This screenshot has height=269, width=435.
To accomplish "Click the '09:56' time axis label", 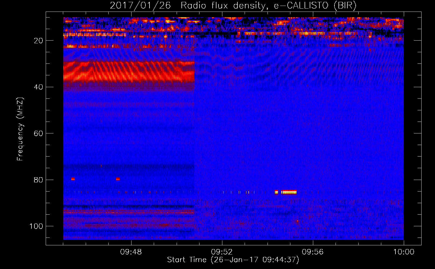I will tap(313, 252).
